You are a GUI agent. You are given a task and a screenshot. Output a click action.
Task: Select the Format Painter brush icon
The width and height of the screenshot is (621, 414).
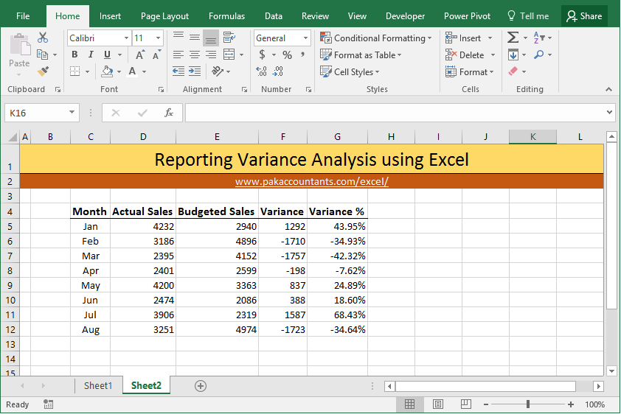point(43,71)
